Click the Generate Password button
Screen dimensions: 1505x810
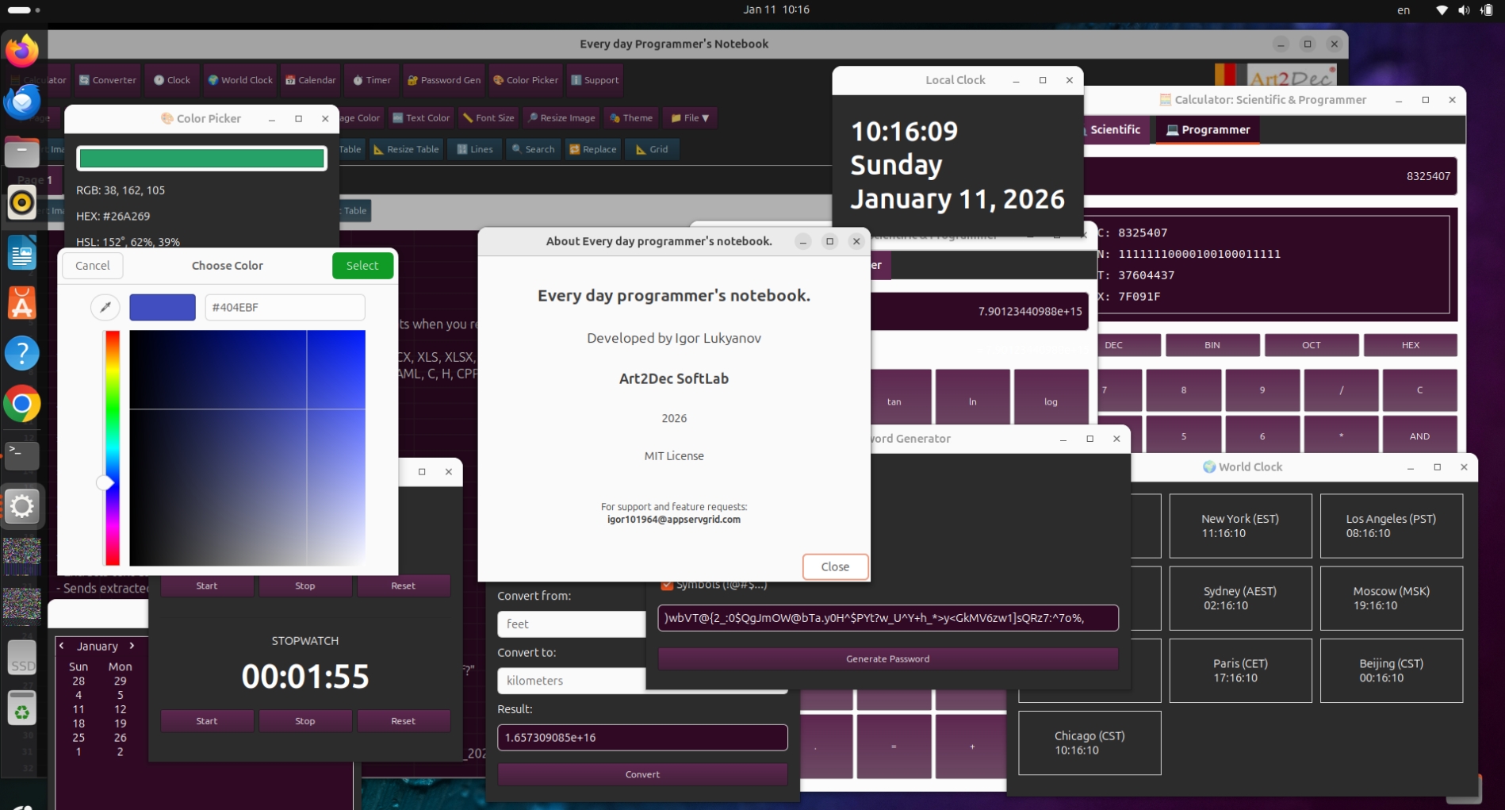(x=887, y=658)
